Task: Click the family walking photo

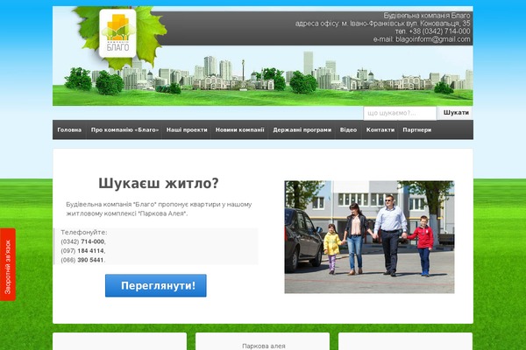Action: click(x=369, y=236)
